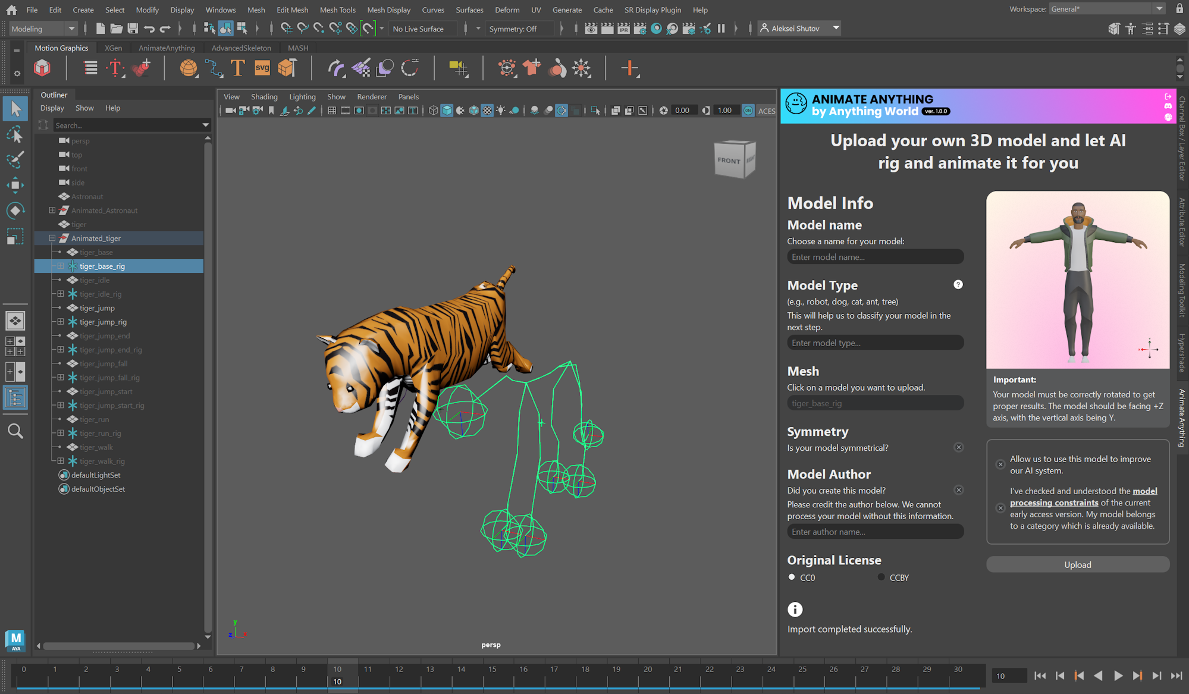Open the Paint Select tool
The image size is (1189, 694).
pyautogui.click(x=15, y=159)
